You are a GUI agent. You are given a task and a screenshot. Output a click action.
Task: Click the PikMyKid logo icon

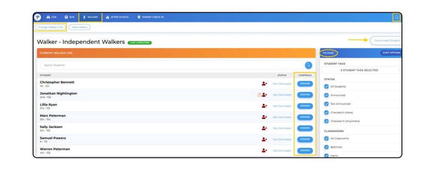pos(38,17)
